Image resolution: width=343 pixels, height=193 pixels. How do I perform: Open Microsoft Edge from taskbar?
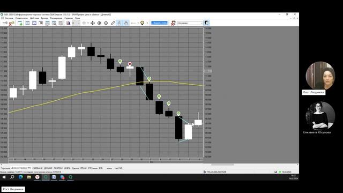[x=21, y=177]
